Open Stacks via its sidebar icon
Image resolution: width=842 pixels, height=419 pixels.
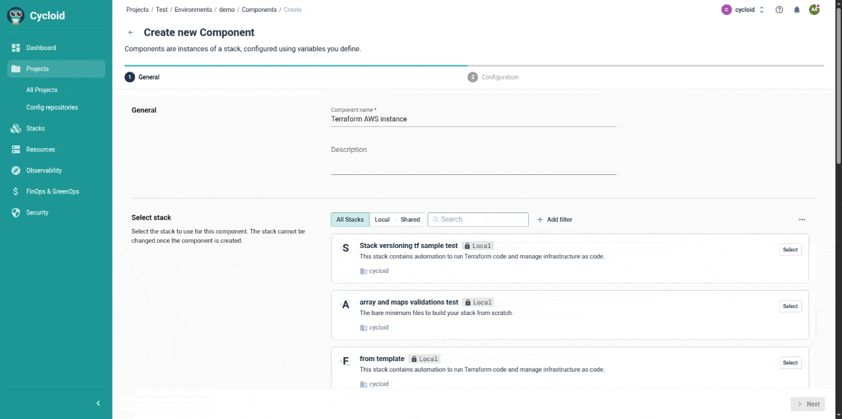click(x=16, y=129)
